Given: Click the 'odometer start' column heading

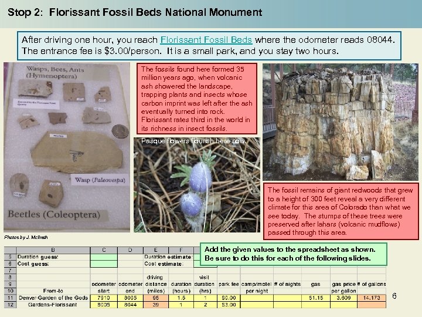Looking at the screenshot, I should (x=104, y=287).
